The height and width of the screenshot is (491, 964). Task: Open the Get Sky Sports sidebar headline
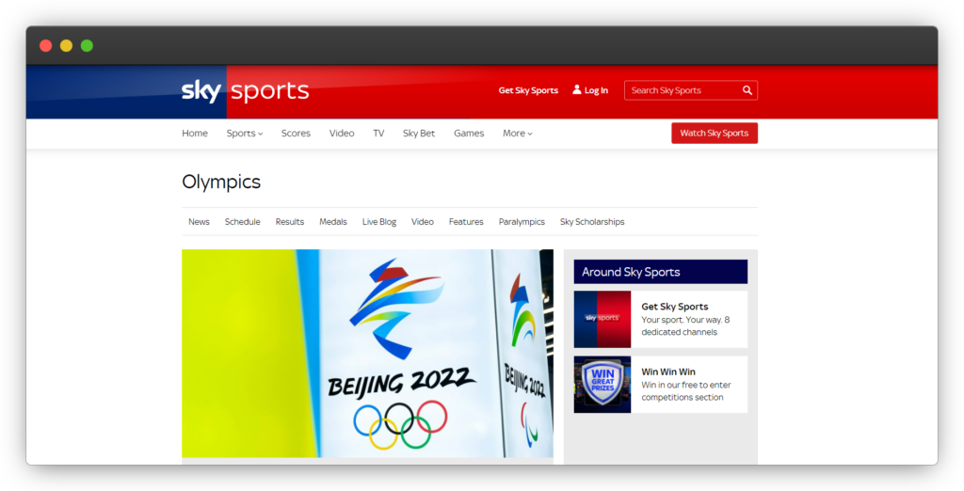[675, 307]
